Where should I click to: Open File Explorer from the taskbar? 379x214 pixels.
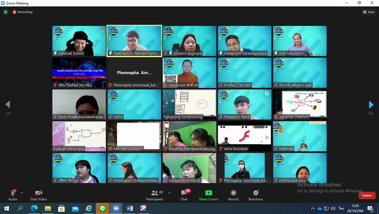[48, 208]
